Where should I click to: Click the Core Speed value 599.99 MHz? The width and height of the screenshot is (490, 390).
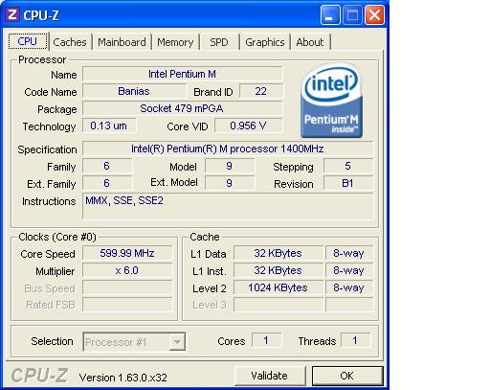tap(127, 253)
